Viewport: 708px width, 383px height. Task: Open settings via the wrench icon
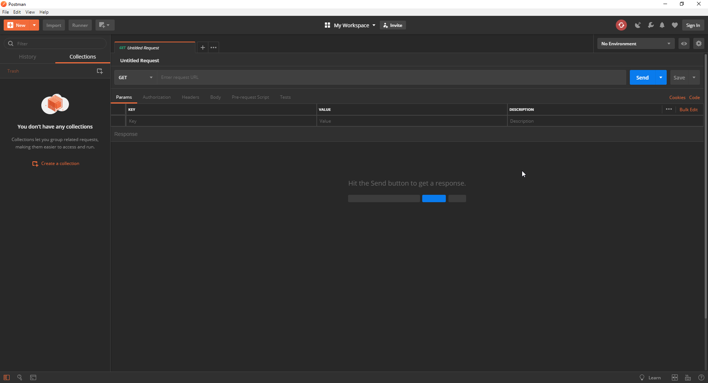(650, 25)
